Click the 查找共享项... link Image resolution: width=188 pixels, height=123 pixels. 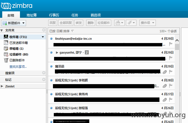coord(18,67)
